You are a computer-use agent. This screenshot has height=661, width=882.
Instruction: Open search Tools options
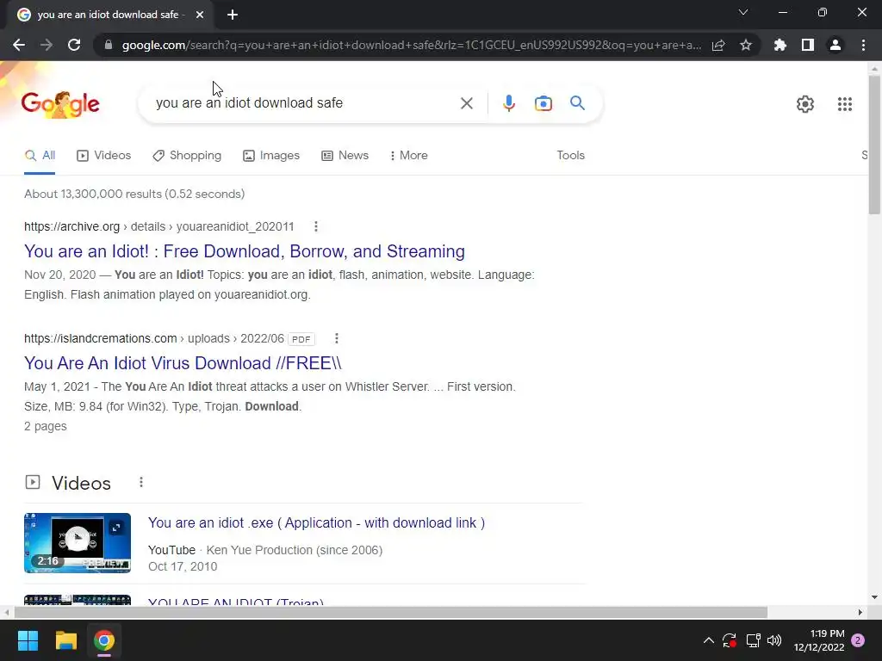tap(570, 156)
